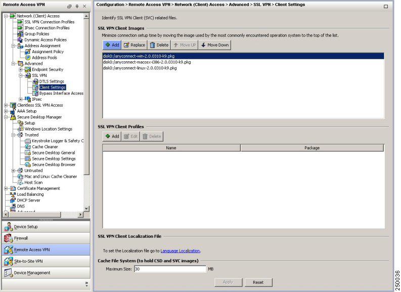Click the tree scroll up arrow
Viewport: 401px width, 292px height.
tap(86, 16)
